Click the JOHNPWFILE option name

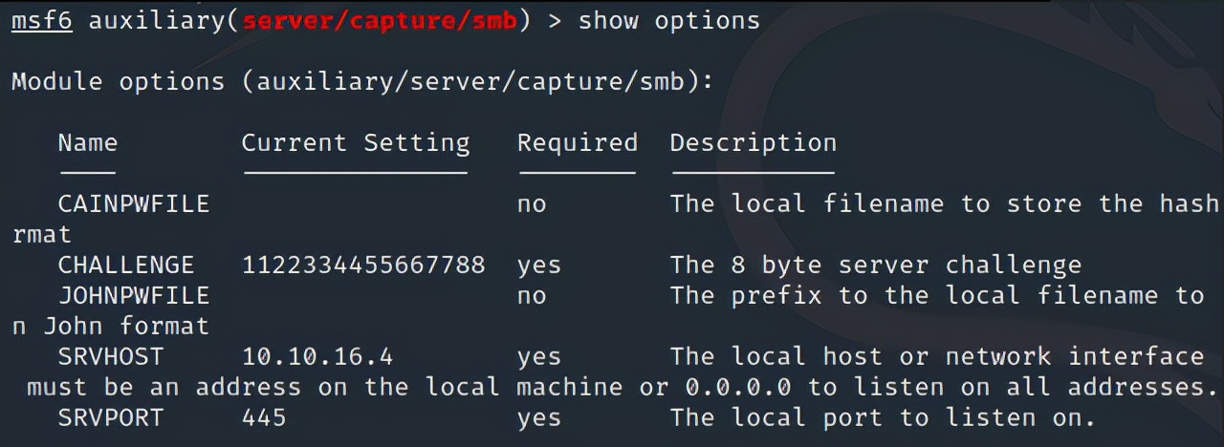click(133, 295)
